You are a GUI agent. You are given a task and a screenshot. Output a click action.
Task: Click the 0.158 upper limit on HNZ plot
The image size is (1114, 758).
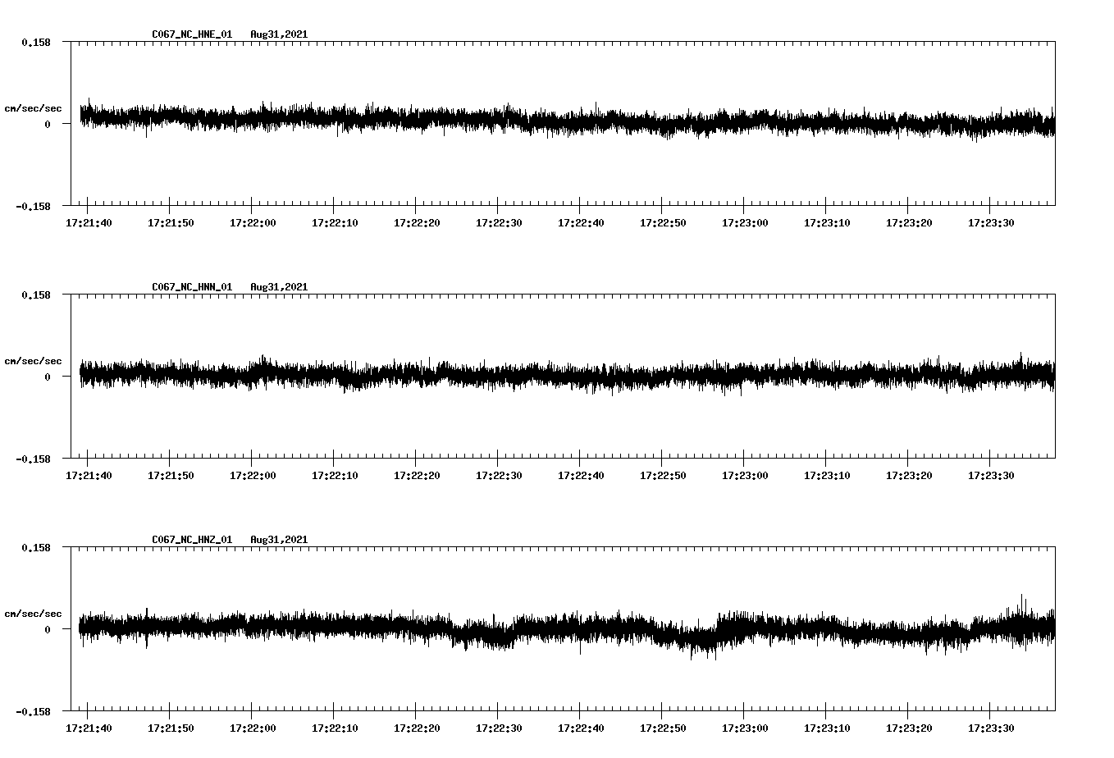pos(36,547)
